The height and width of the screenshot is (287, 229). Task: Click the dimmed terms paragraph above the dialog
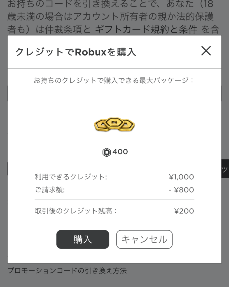[x=113, y=17]
